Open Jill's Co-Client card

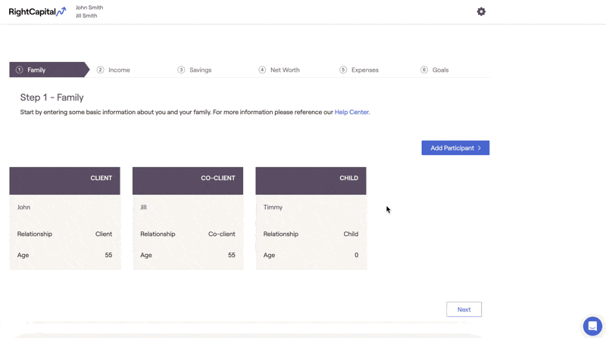click(x=188, y=218)
